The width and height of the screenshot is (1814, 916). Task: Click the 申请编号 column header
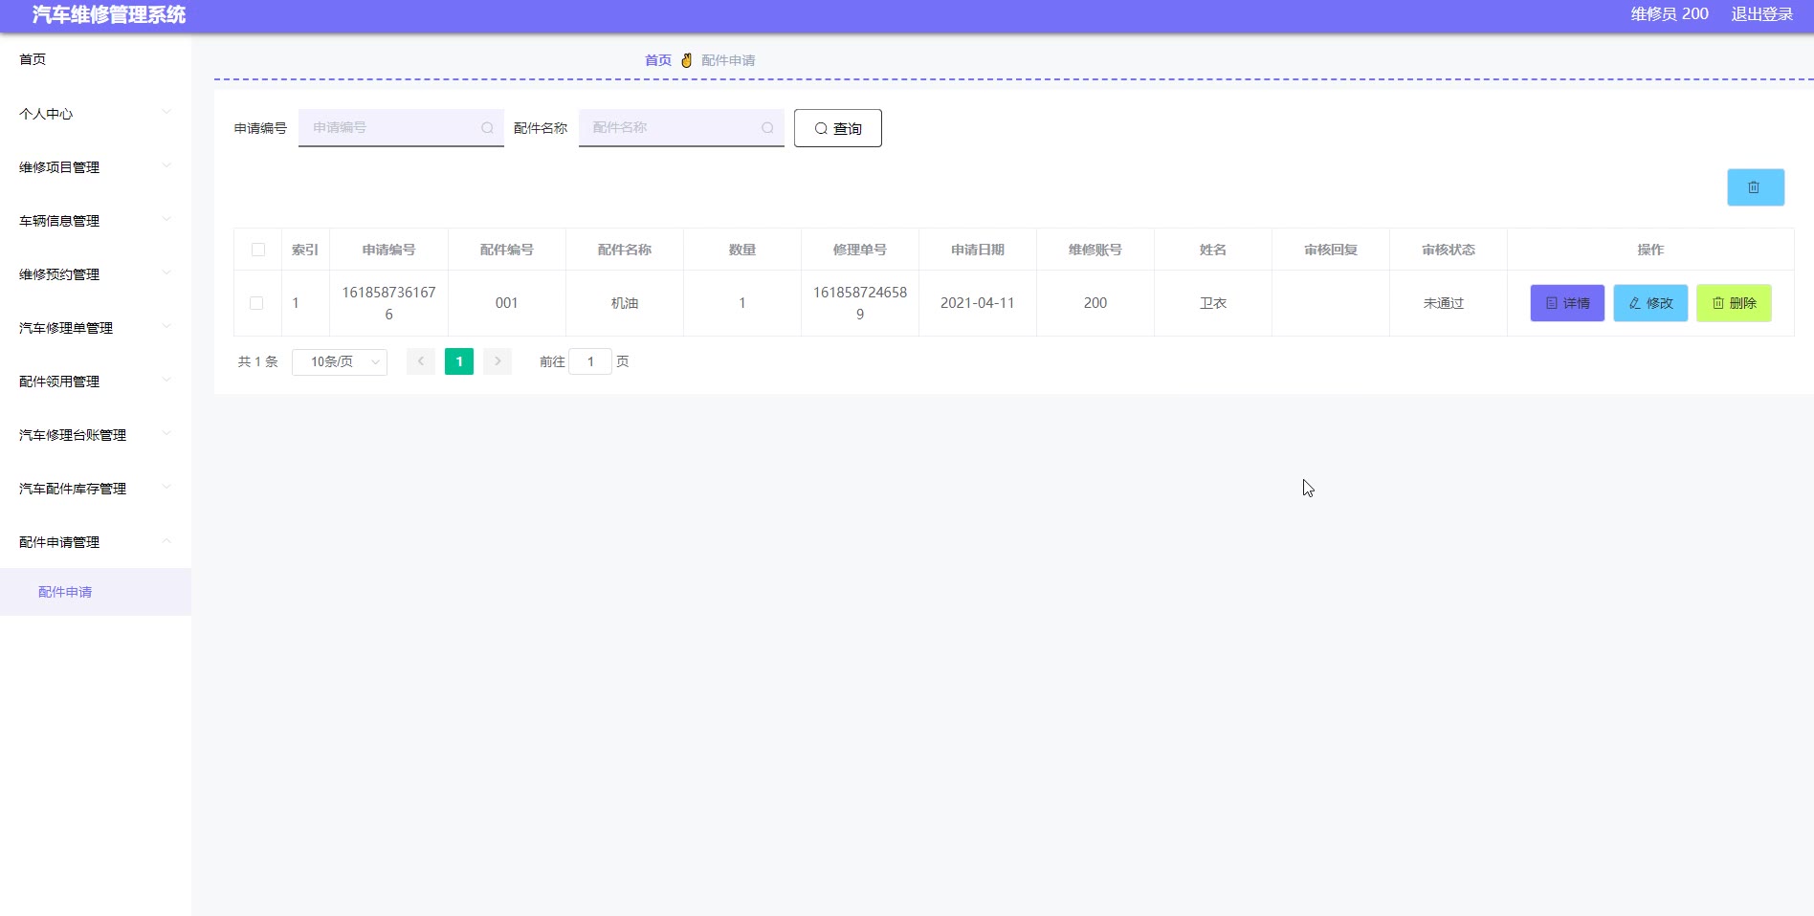388,250
